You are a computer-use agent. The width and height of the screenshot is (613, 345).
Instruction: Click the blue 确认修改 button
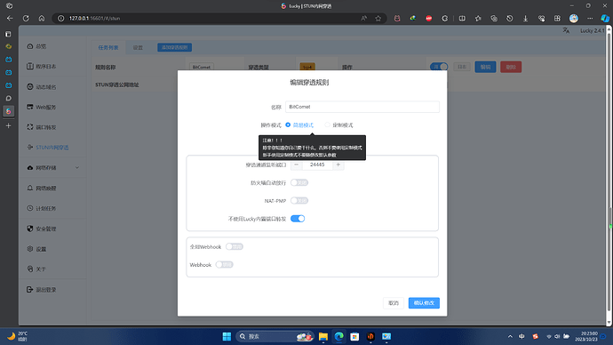tap(424, 302)
